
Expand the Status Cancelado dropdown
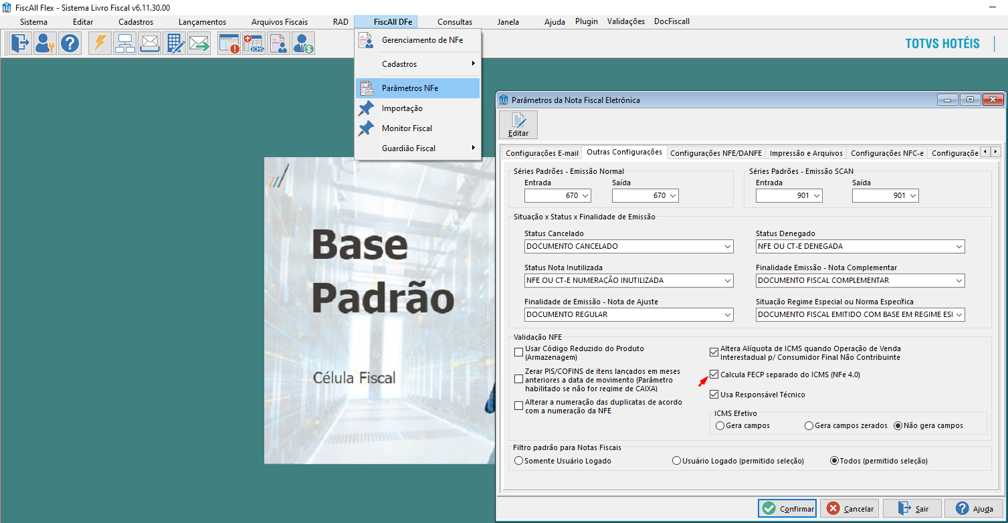pos(727,246)
